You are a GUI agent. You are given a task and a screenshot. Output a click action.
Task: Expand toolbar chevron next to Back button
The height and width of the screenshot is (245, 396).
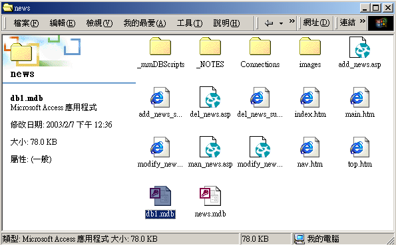pos(292,21)
